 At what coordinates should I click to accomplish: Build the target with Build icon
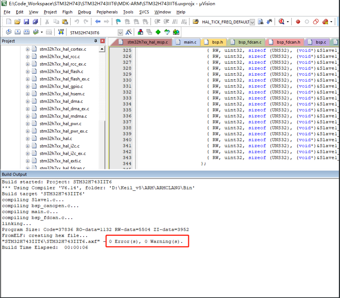coord(17,32)
